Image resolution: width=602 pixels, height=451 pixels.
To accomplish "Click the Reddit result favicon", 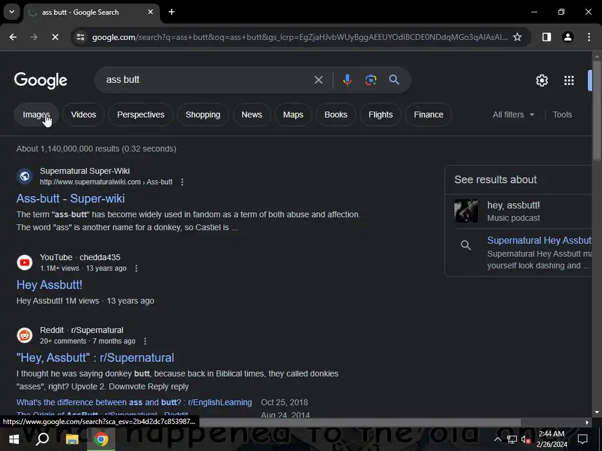I will pyautogui.click(x=25, y=335).
